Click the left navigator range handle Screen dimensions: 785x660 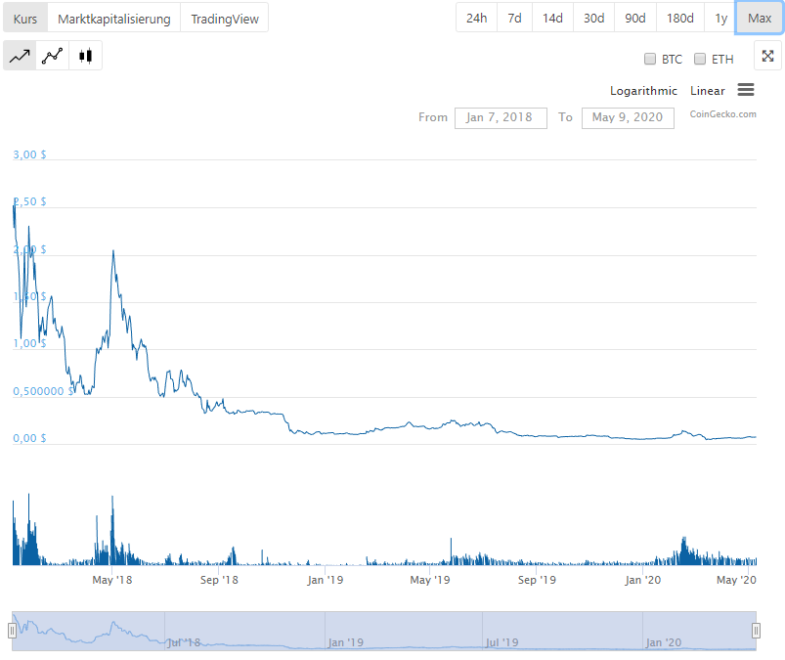pos(13,631)
